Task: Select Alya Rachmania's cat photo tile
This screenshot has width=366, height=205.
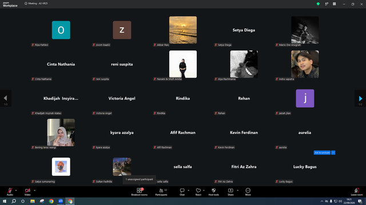Action: click(x=244, y=64)
